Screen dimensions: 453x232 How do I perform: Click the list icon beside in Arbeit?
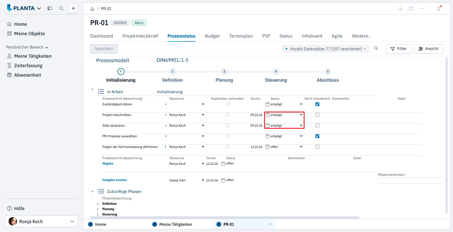(x=101, y=92)
